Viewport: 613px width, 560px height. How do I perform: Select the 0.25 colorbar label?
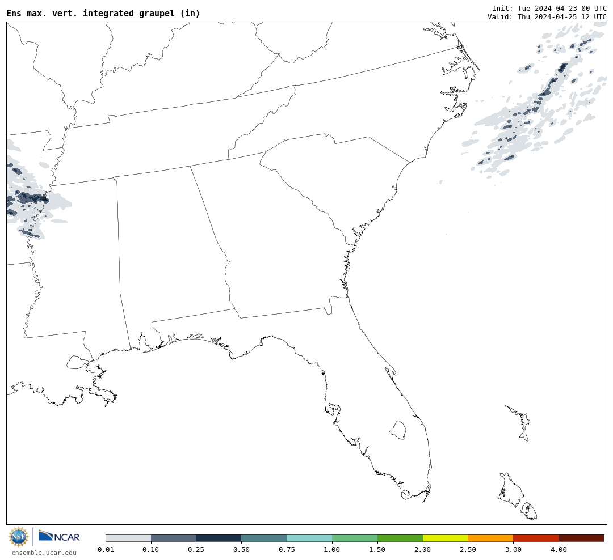coord(196,549)
